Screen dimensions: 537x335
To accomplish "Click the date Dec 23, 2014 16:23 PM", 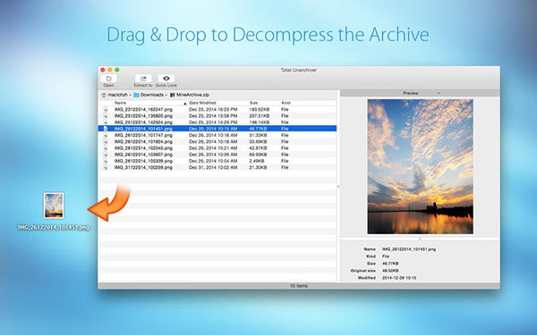I will tap(213, 110).
